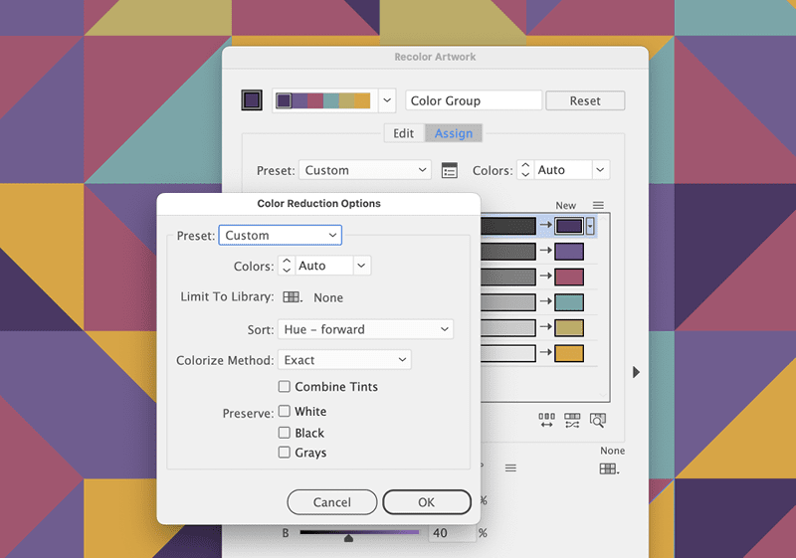Check the Preserve White checkbox
Image resolution: width=796 pixels, height=560 pixels.
coord(285,411)
